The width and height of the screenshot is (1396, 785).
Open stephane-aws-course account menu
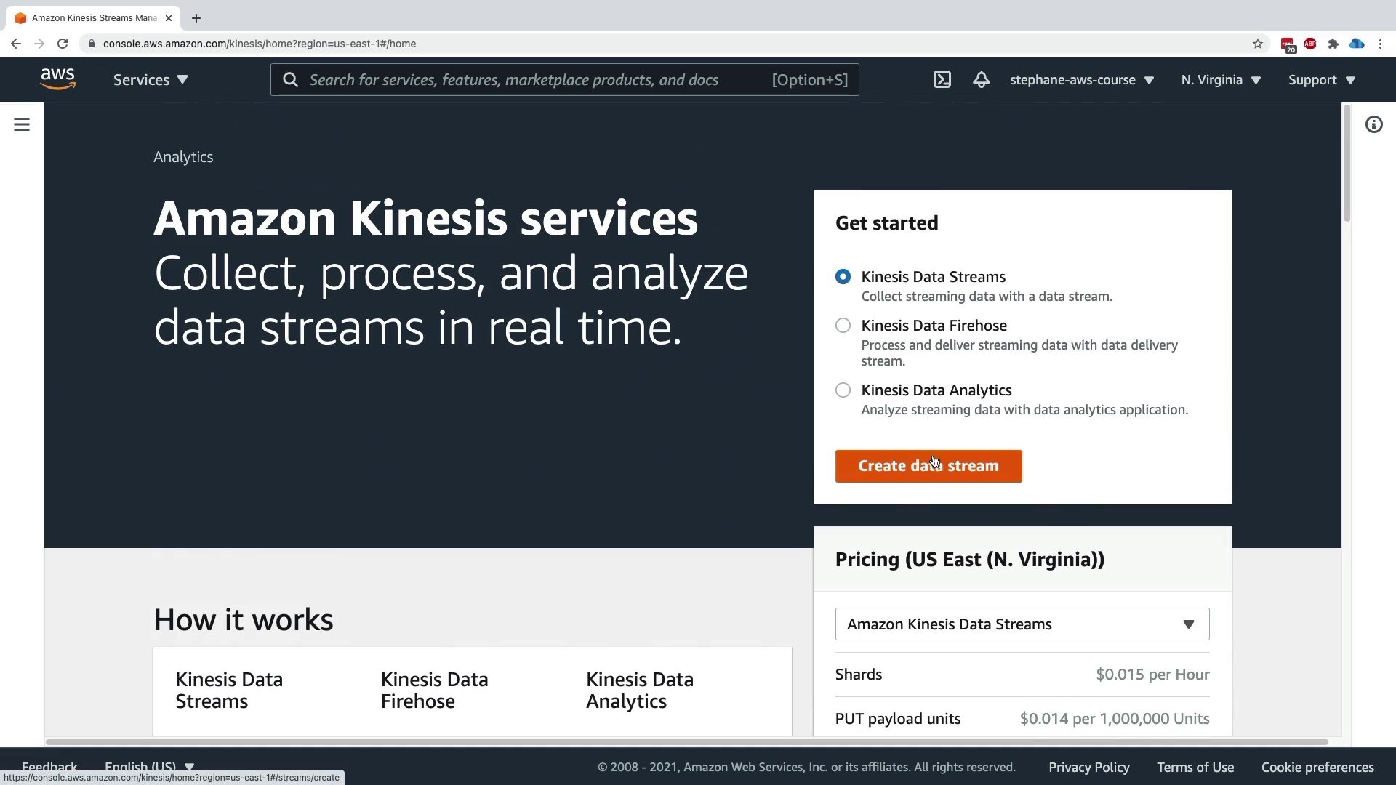click(x=1081, y=80)
